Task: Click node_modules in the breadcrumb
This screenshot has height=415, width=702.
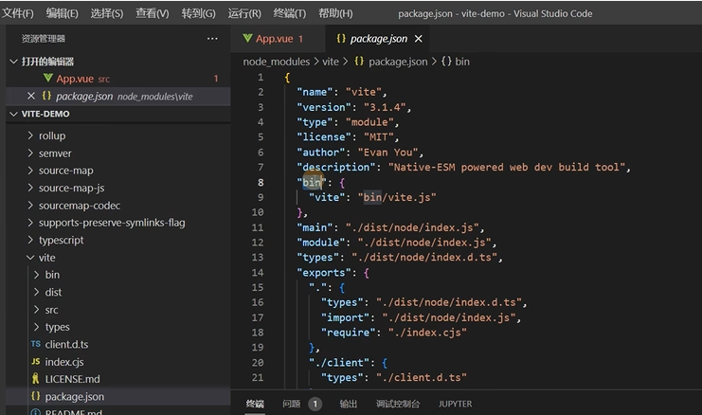Action: (x=277, y=62)
